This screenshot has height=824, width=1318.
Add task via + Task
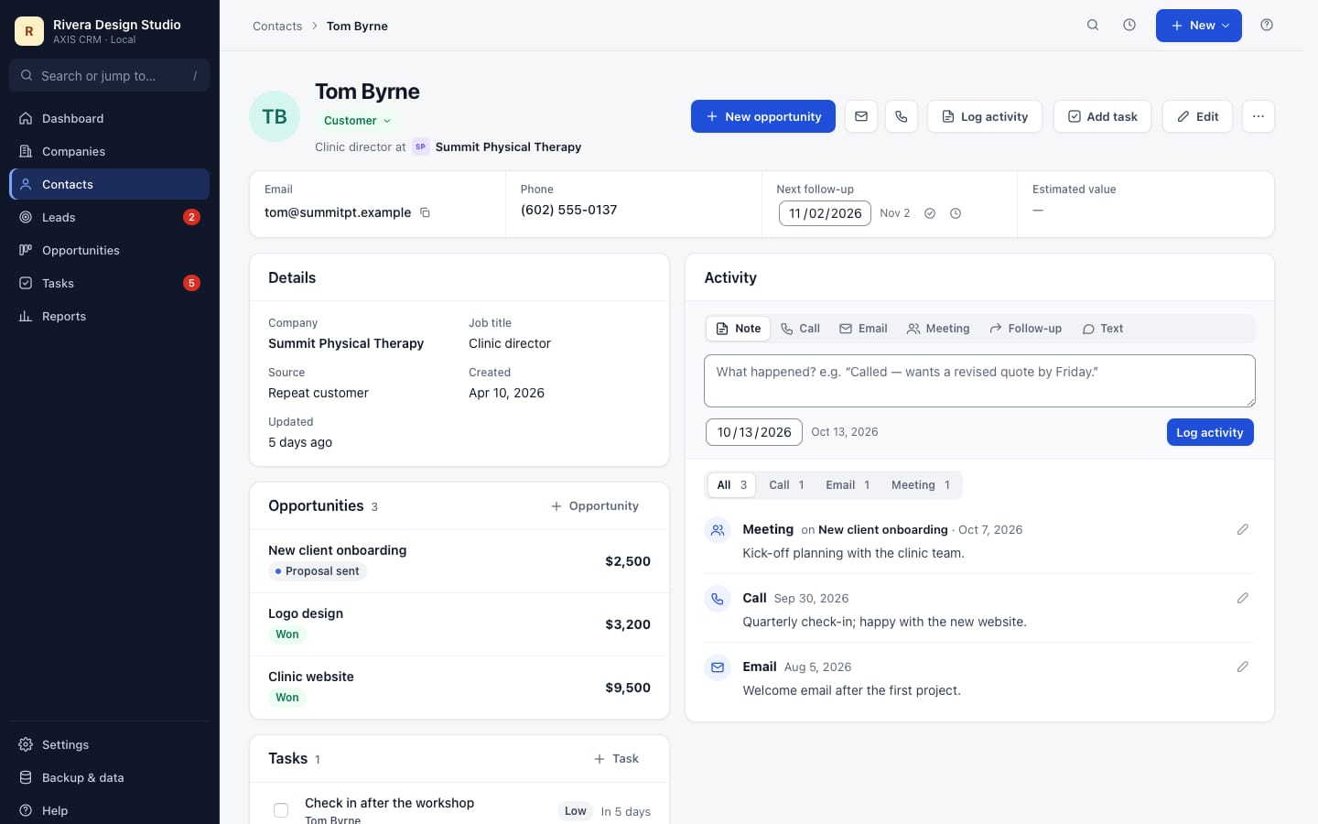(616, 759)
